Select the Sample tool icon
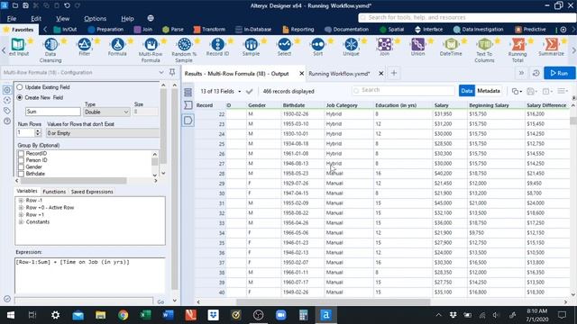 251,44
